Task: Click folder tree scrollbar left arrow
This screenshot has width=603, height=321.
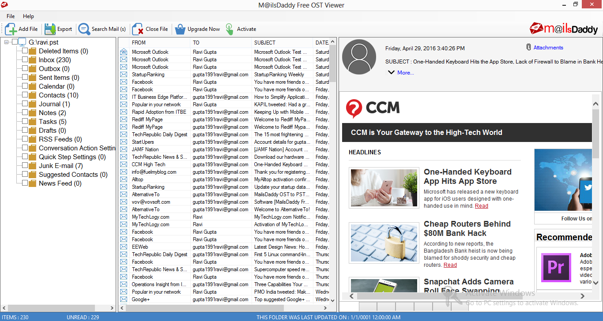Action: [x=5, y=308]
